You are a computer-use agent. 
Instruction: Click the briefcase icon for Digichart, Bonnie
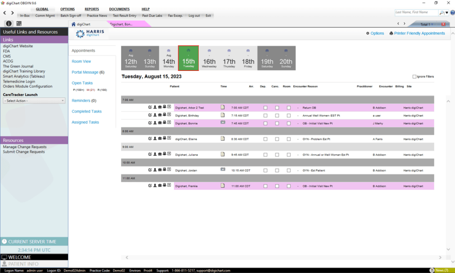pos(160,123)
